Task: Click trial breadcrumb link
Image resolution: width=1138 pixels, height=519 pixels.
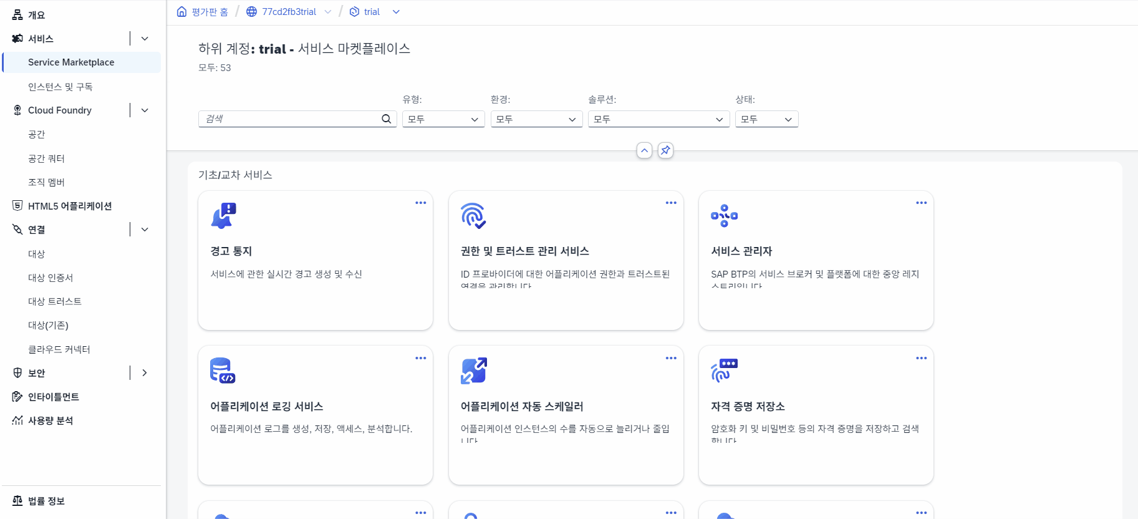Action: (x=372, y=12)
